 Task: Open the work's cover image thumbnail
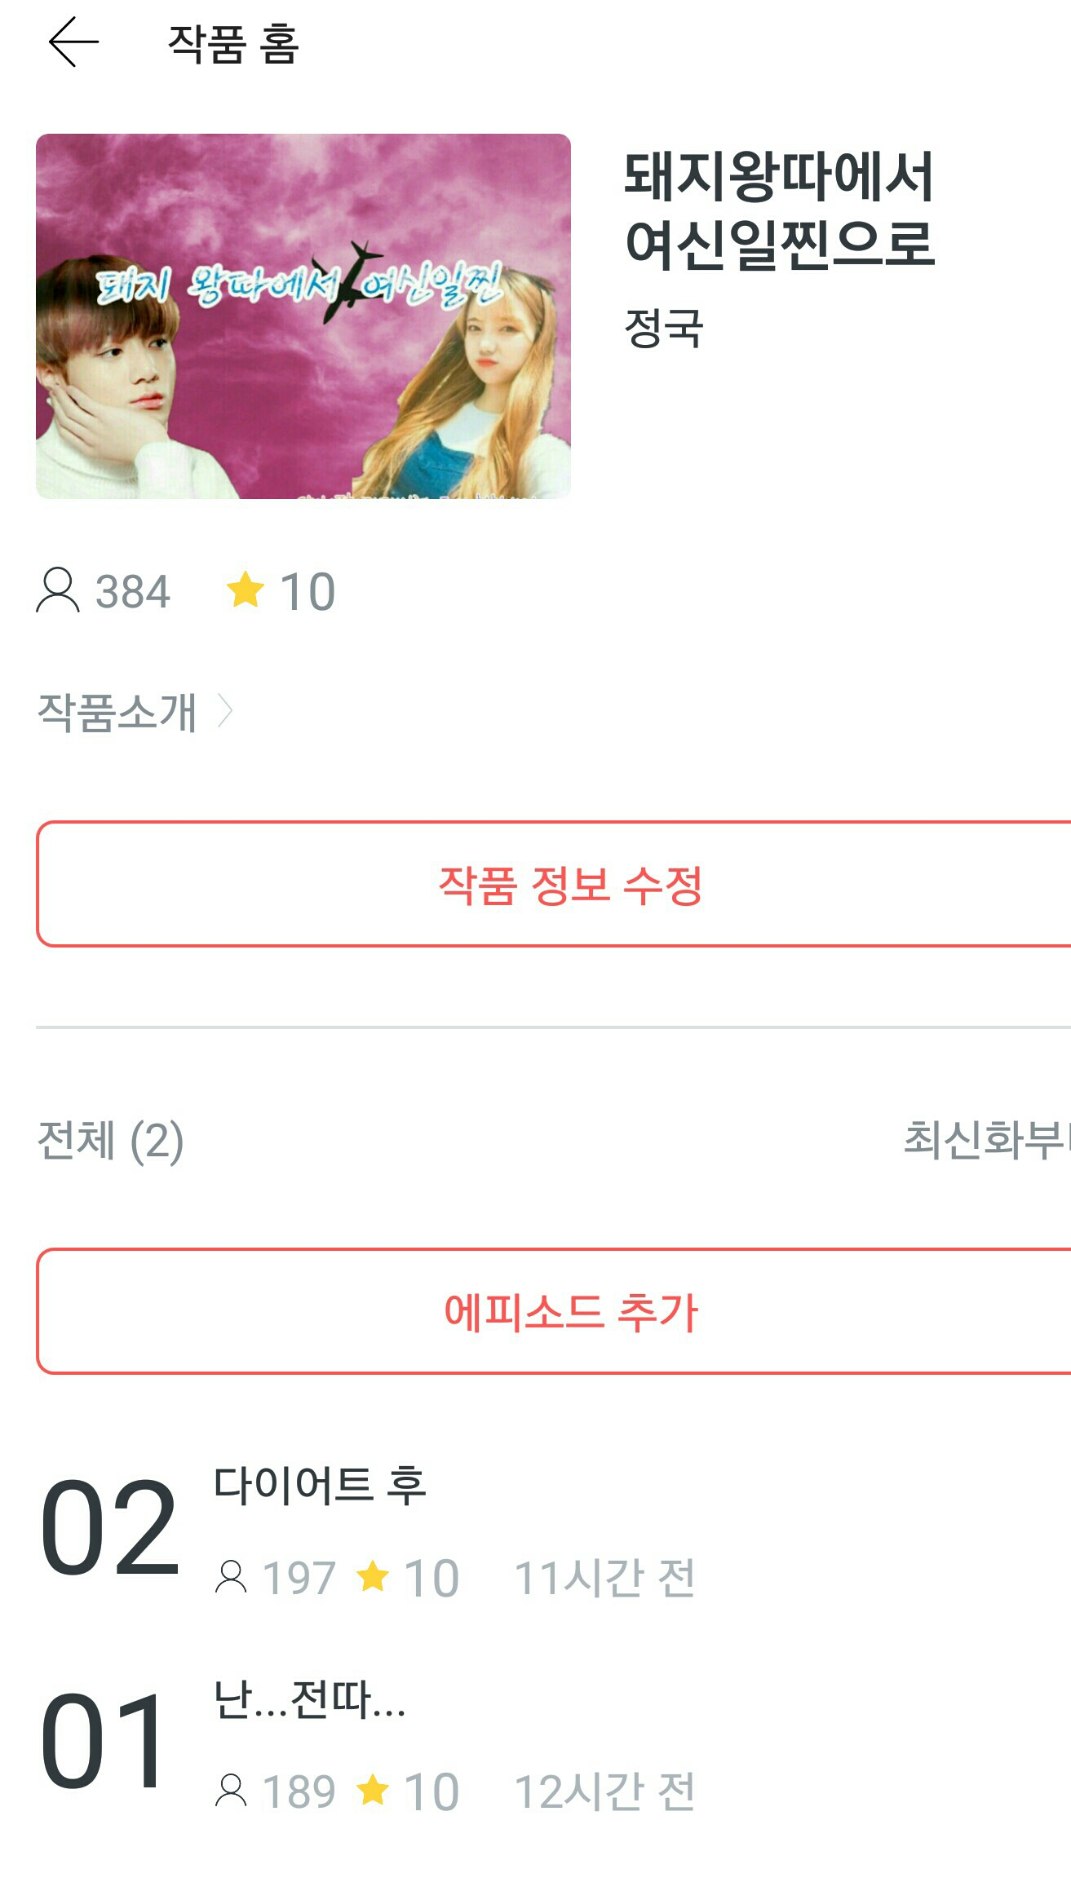(303, 316)
